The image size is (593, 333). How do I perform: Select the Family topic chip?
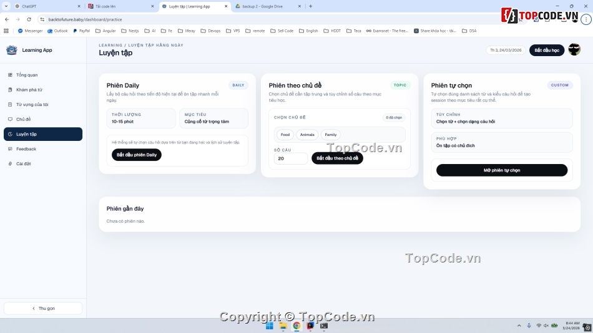click(331, 135)
